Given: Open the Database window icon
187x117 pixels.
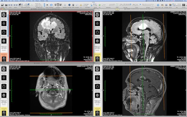Looking at the screenshot, I should coord(2,5).
